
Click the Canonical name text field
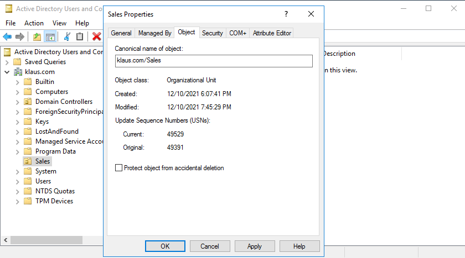pyautogui.click(x=214, y=61)
